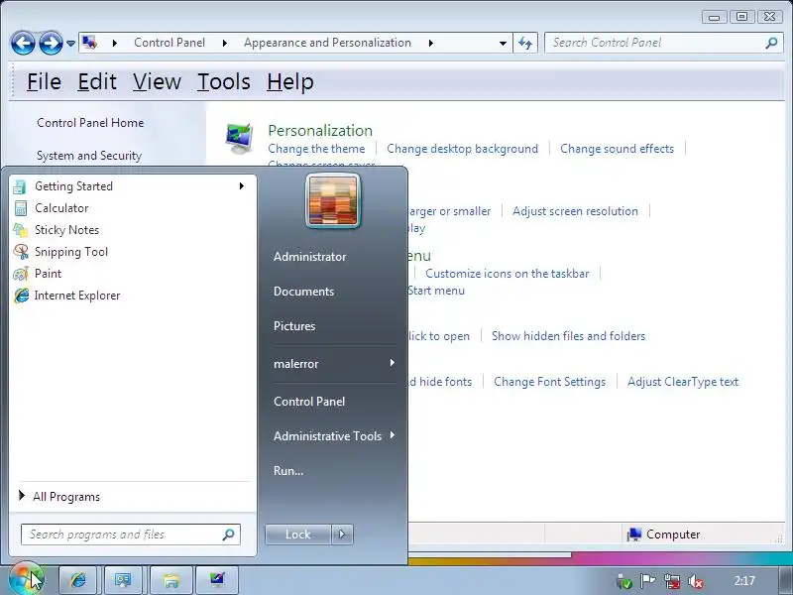Image resolution: width=793 pixels, height=595 pixels.
Task: Expand the Getting Started submenu arrow
Action: [x=242, y=186]
